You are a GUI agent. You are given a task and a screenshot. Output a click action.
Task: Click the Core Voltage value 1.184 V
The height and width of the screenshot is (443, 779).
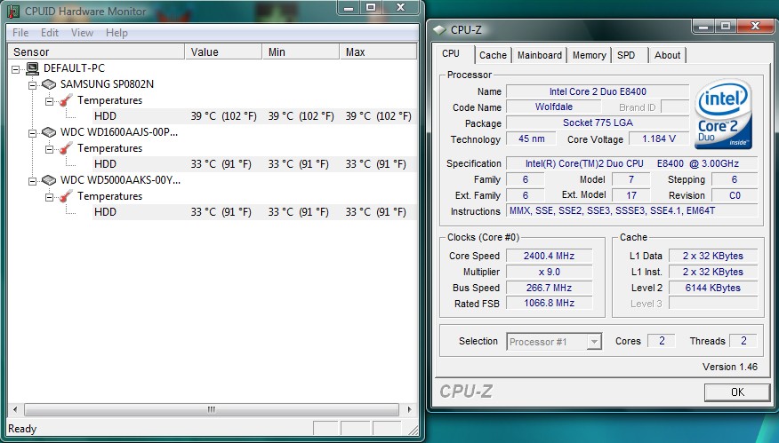(x=659, y=138)
